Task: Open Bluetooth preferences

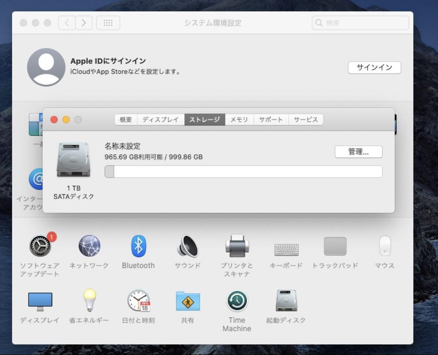Action: pyautogui.click(x=139, y=246)
